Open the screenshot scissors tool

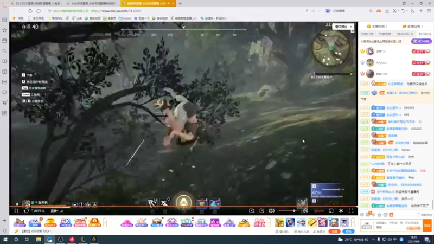394,11
